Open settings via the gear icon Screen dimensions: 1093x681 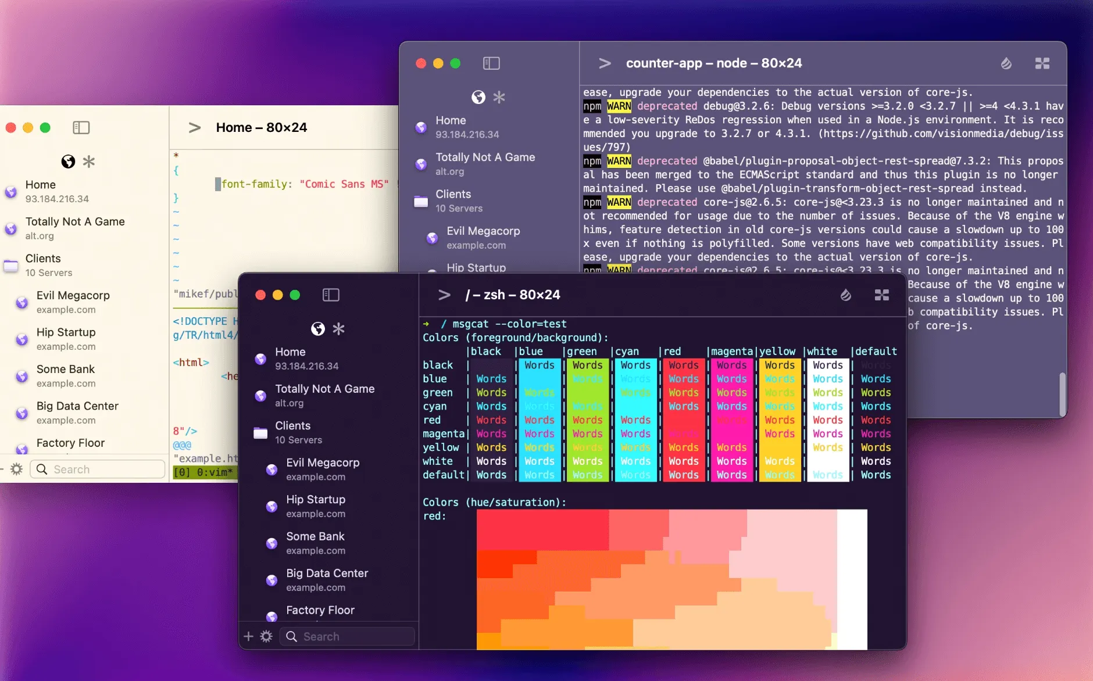(x=266, y=636)
